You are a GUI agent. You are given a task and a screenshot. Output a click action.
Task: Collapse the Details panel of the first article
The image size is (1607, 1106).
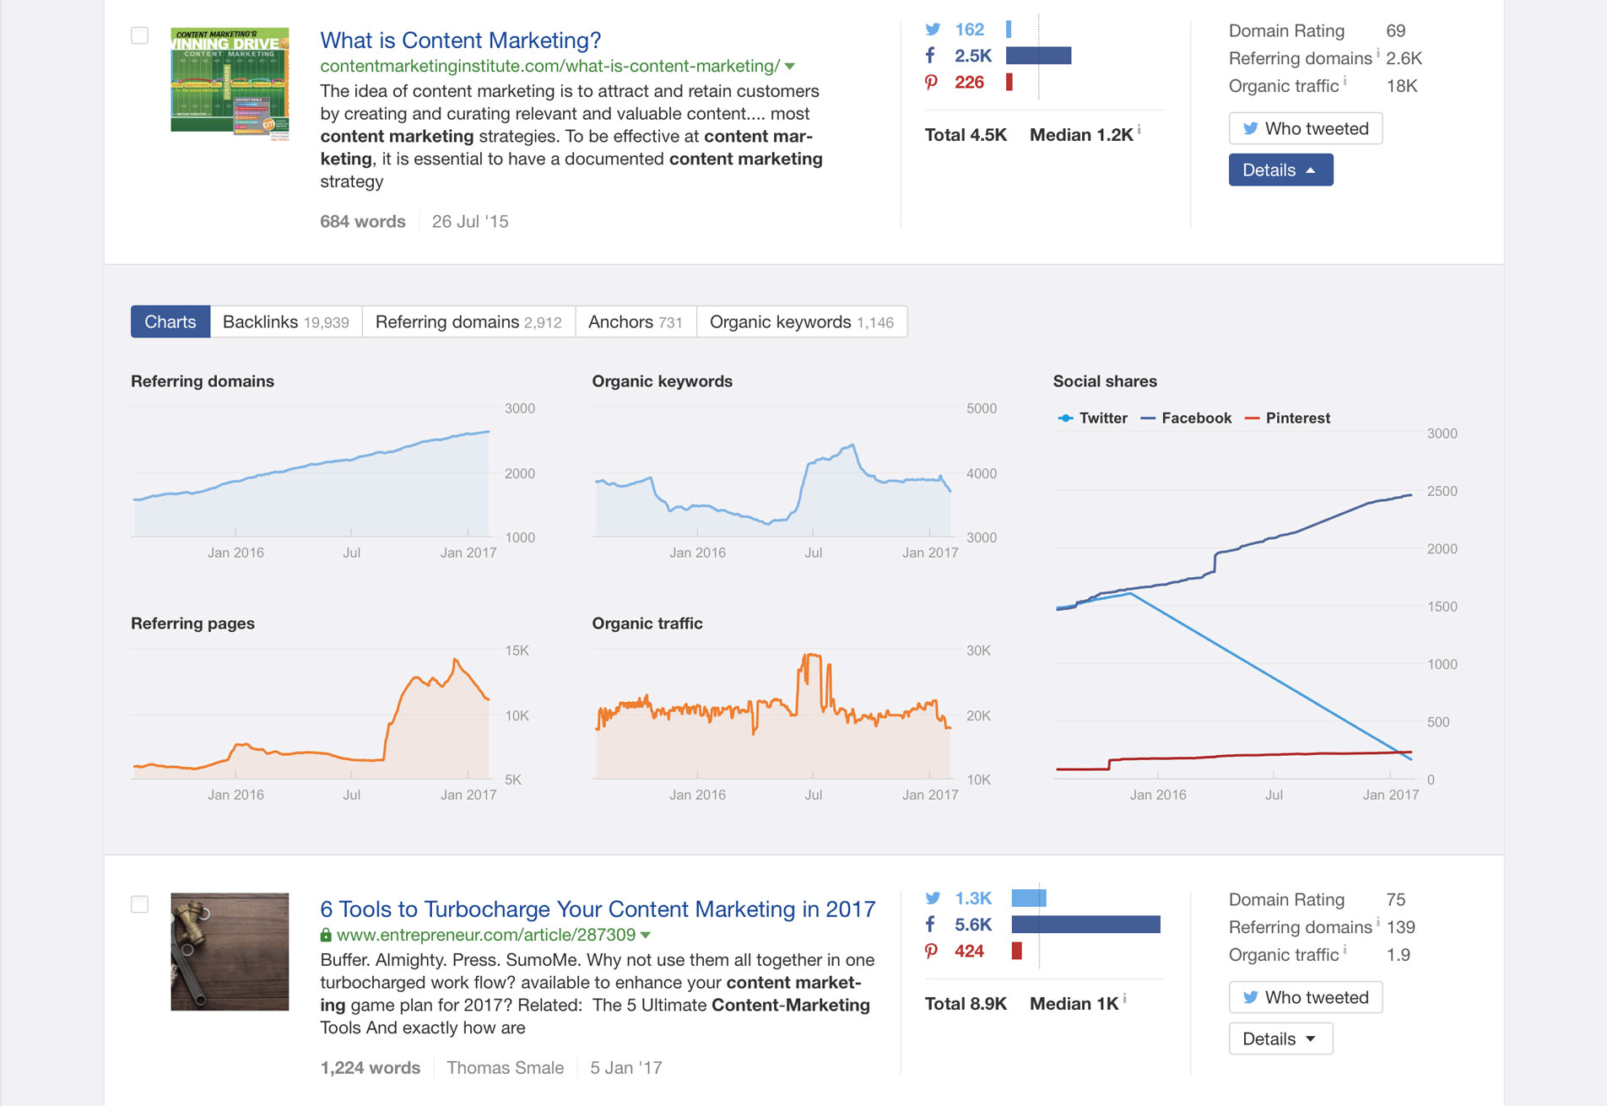click(x=1280, y=170)
